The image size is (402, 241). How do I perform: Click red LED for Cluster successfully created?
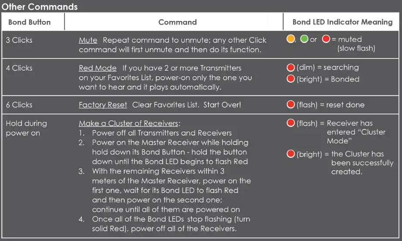tap(291, 154)
